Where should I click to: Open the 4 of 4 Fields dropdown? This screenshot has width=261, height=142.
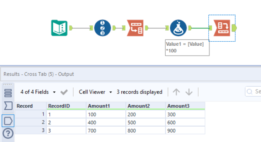[38, 92]
